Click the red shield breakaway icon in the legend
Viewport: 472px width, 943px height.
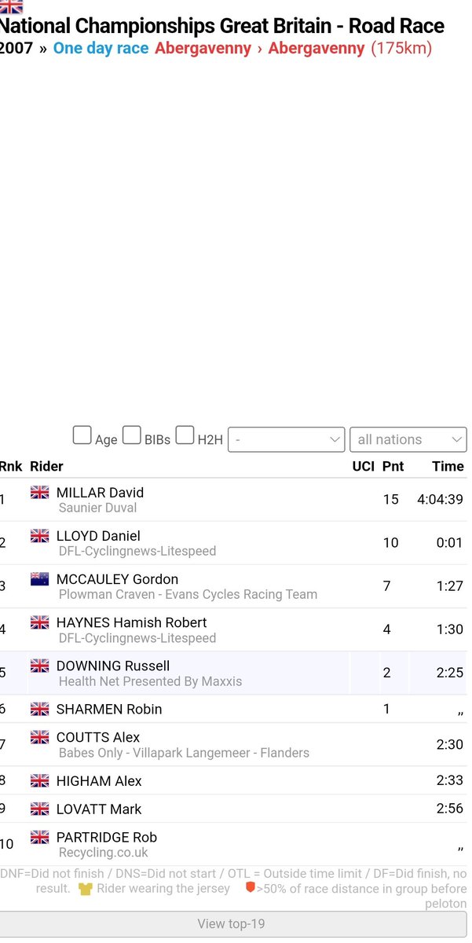(x=251, y=888)
